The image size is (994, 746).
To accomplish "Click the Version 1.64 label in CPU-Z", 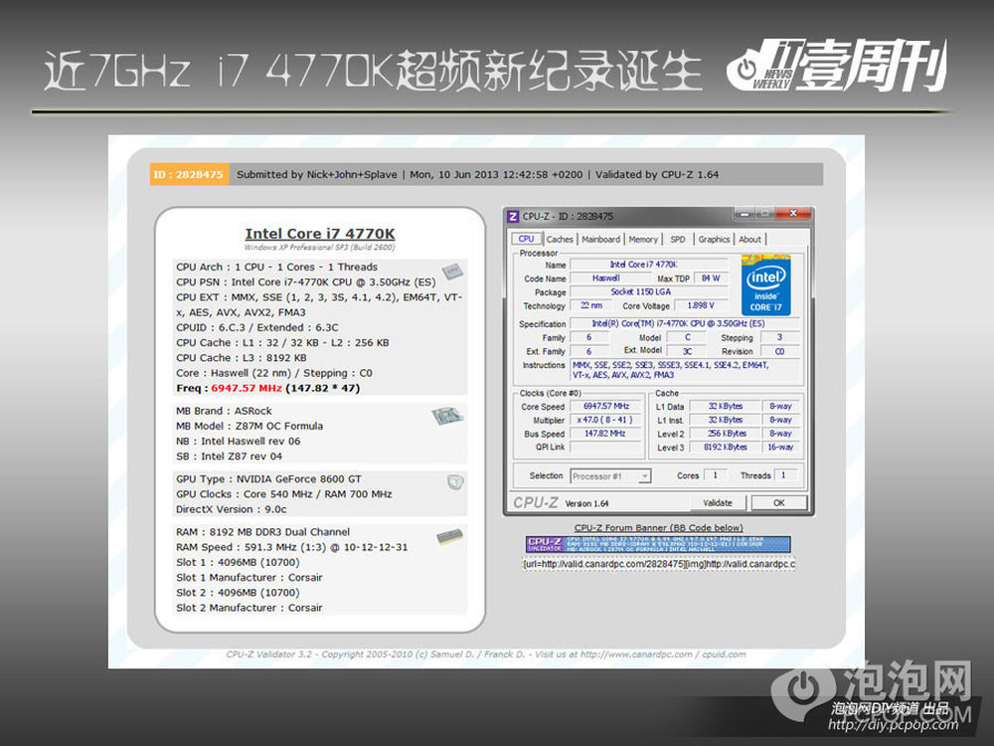I will [586, 503].
